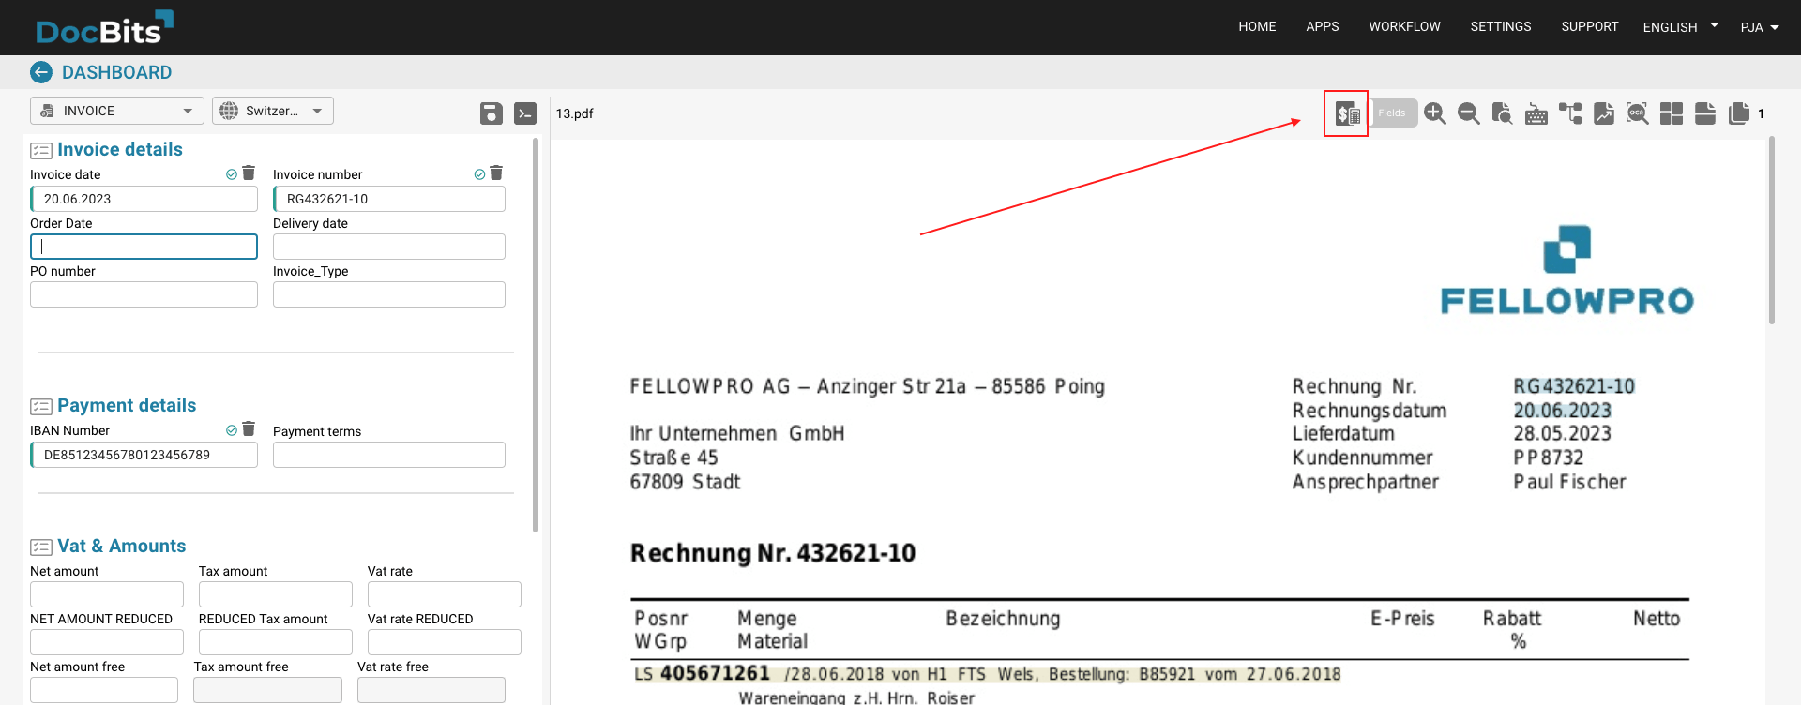Zoom out of the PDF document

(1469, 113)
